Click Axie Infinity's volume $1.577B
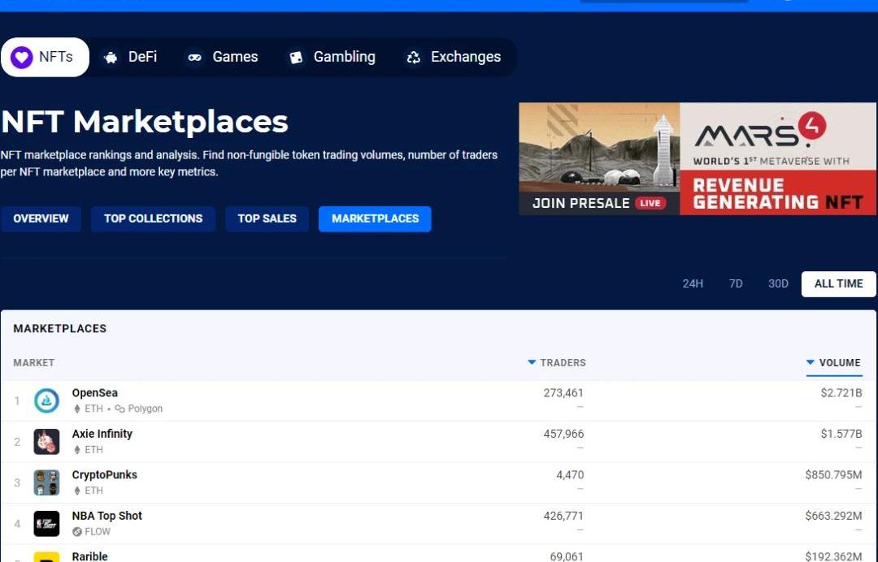This screenshot has width=878, height=562. coord(841,434)
